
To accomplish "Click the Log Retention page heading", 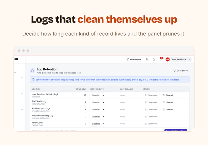I will point(47,69).
